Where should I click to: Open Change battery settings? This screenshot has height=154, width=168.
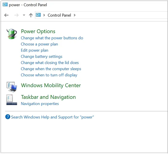click(42, 56)
